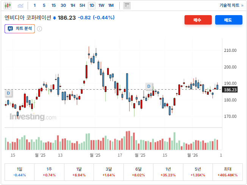Select the candlestick chart type icon

[x=8, y=6]
